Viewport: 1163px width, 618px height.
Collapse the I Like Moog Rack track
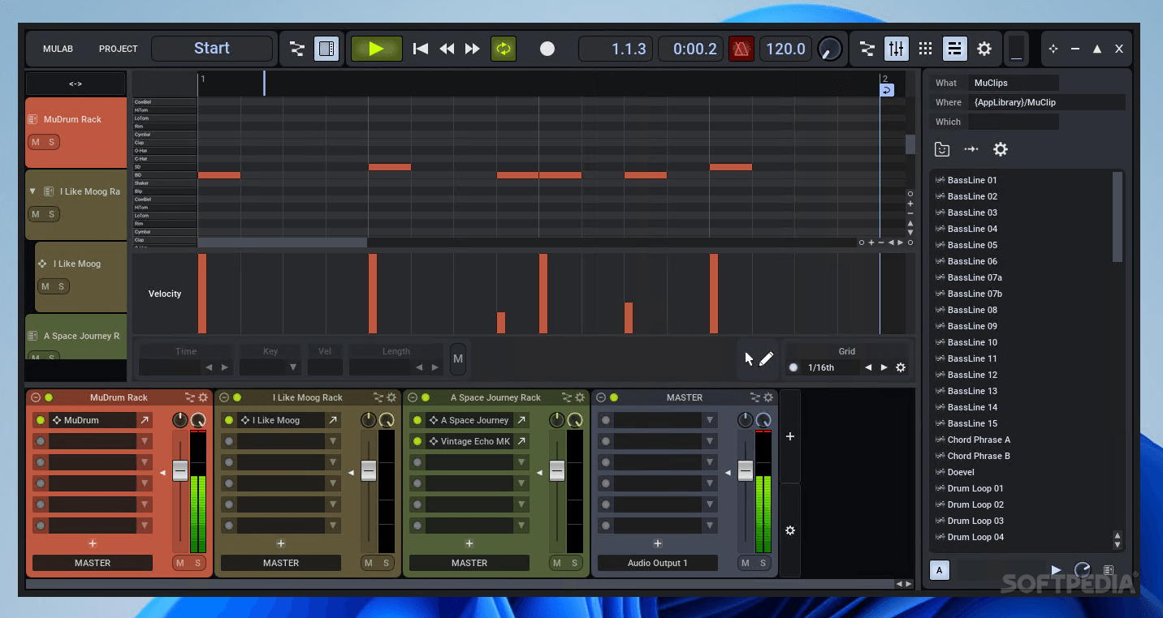(32, 191)
